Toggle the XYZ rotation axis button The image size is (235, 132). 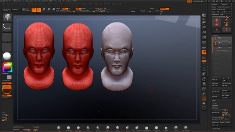204,61
